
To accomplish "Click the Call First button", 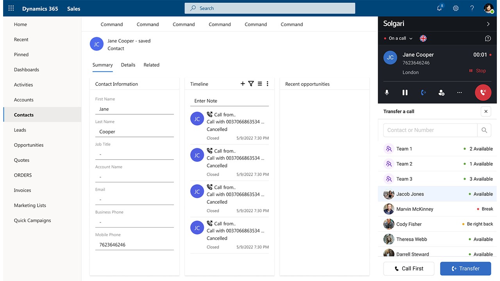I will (409, 269).
